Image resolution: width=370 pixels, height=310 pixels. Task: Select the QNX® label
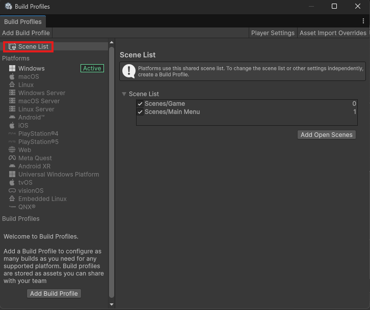(27, 207)
